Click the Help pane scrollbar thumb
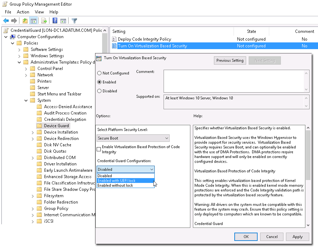The height and width of the screenshot is (247, 318). pos(308,155)
